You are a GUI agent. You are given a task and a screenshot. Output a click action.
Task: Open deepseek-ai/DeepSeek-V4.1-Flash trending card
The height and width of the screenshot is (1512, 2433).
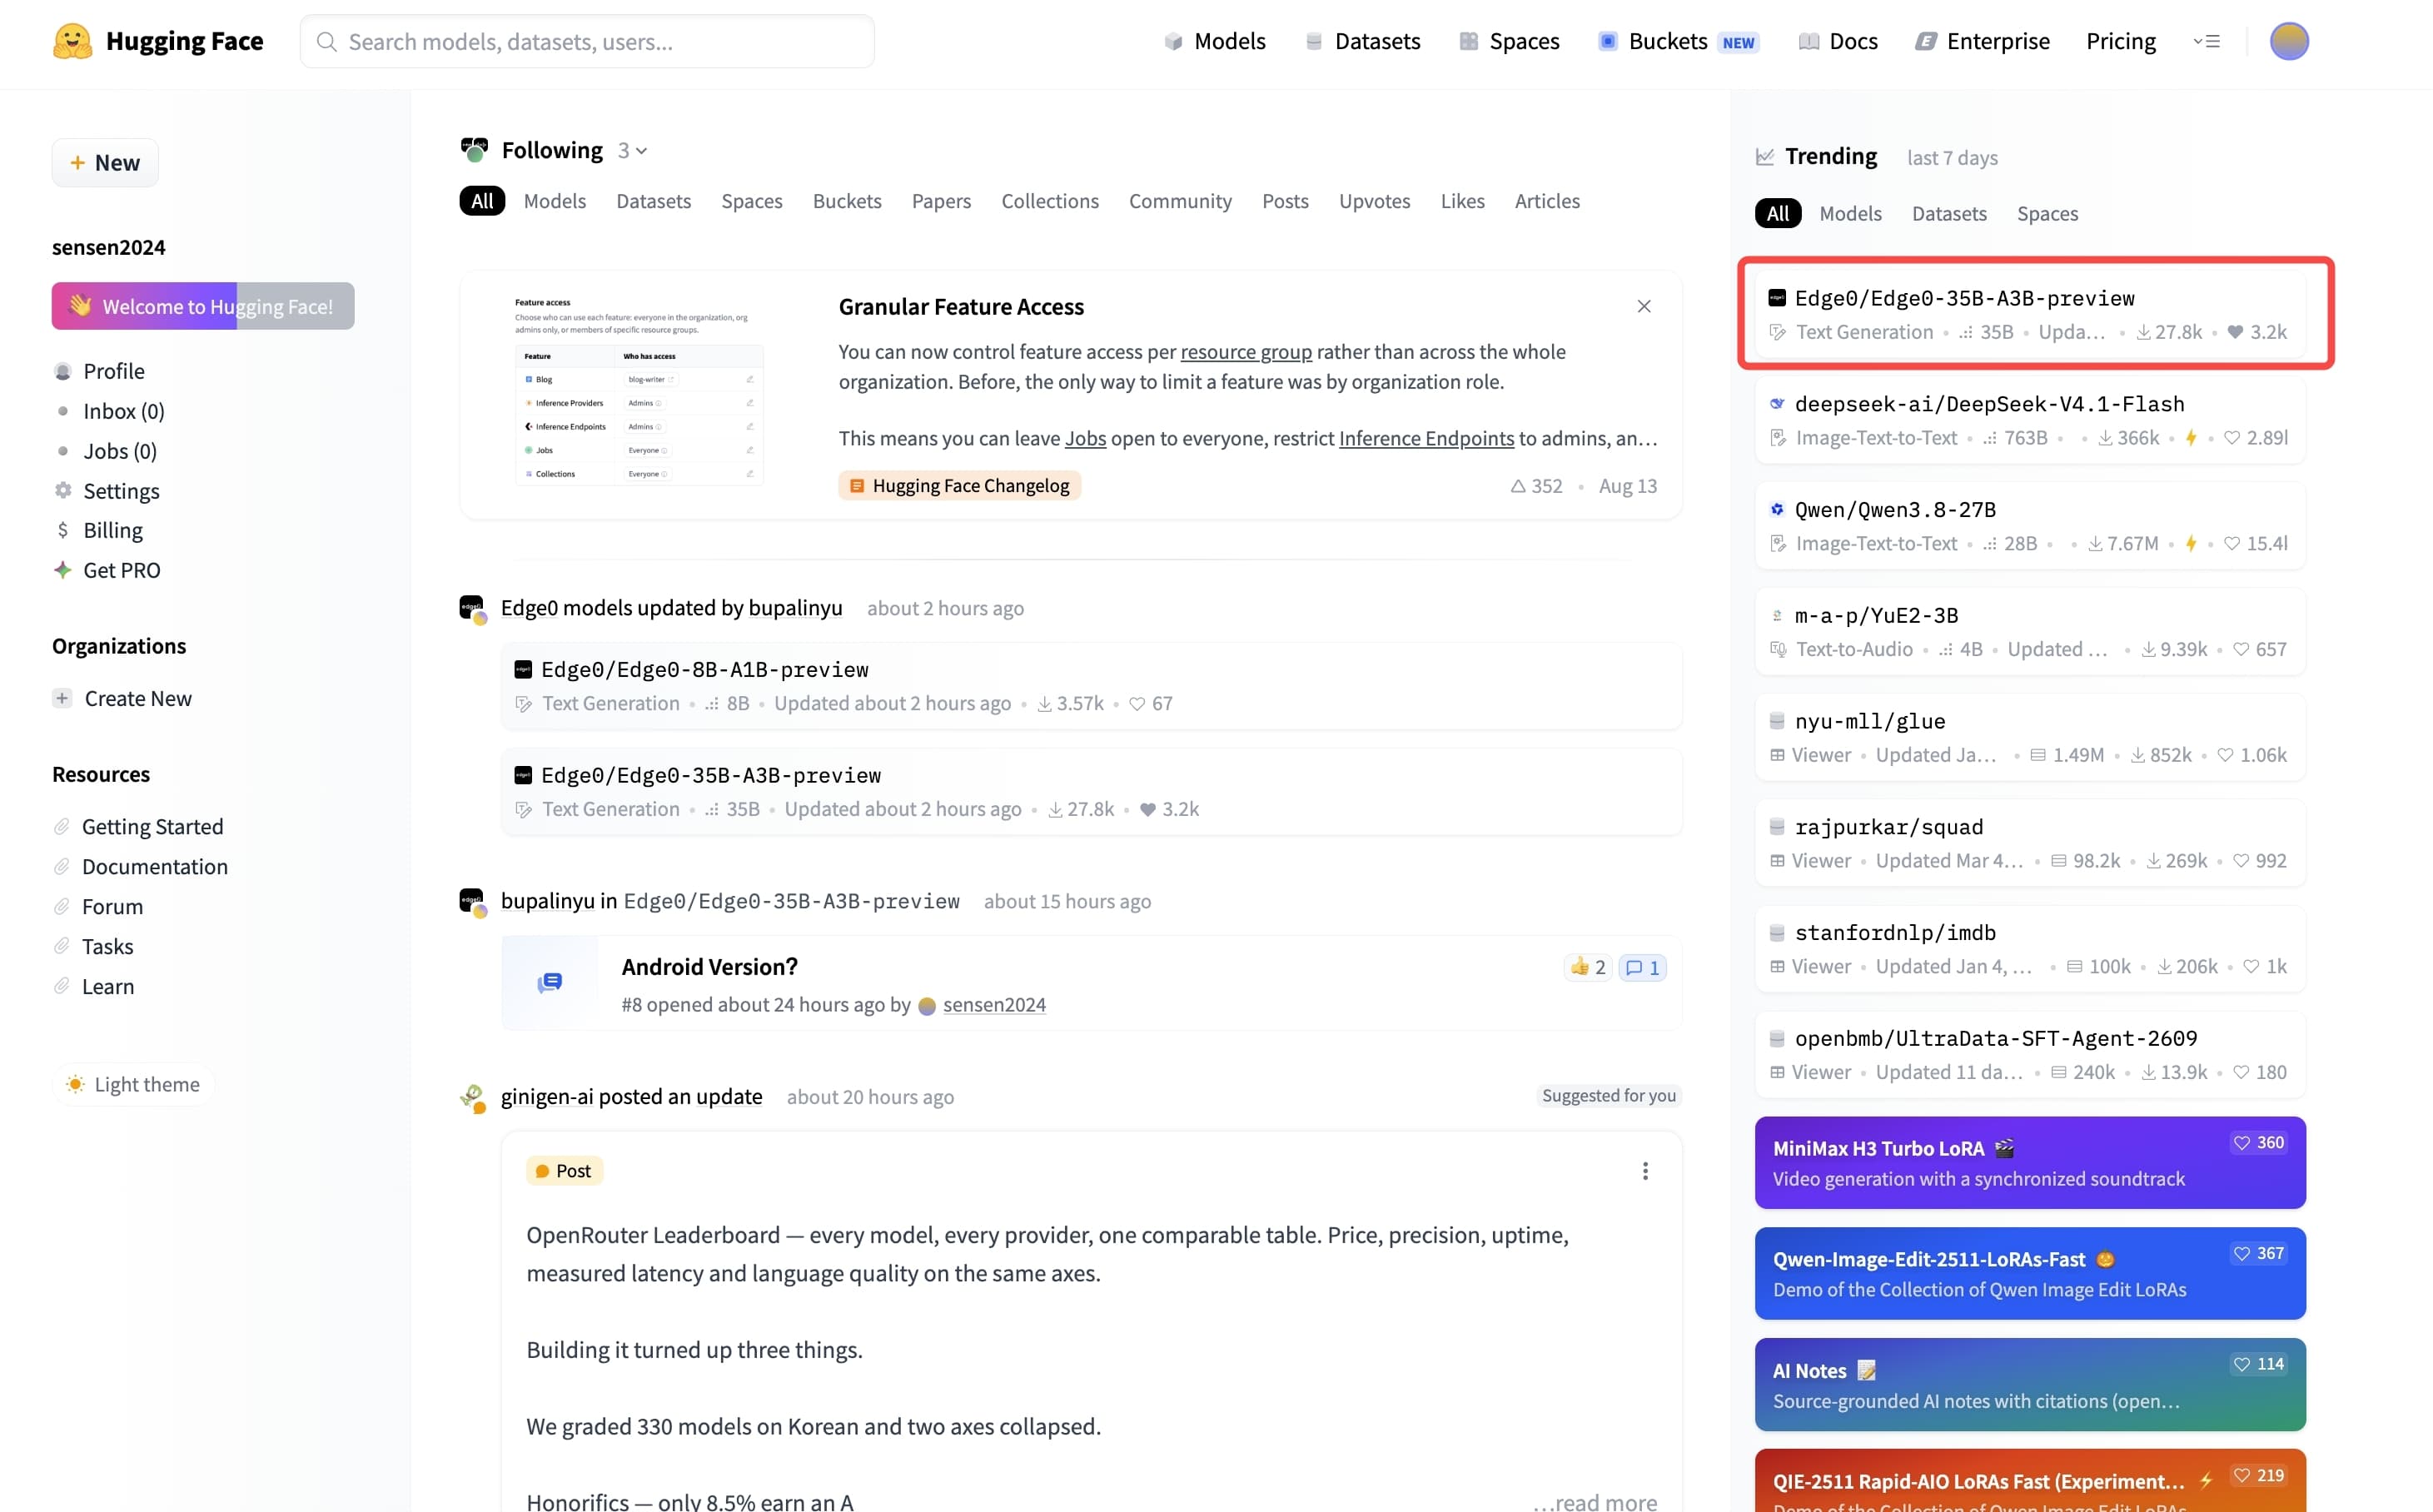point(2029,420)
